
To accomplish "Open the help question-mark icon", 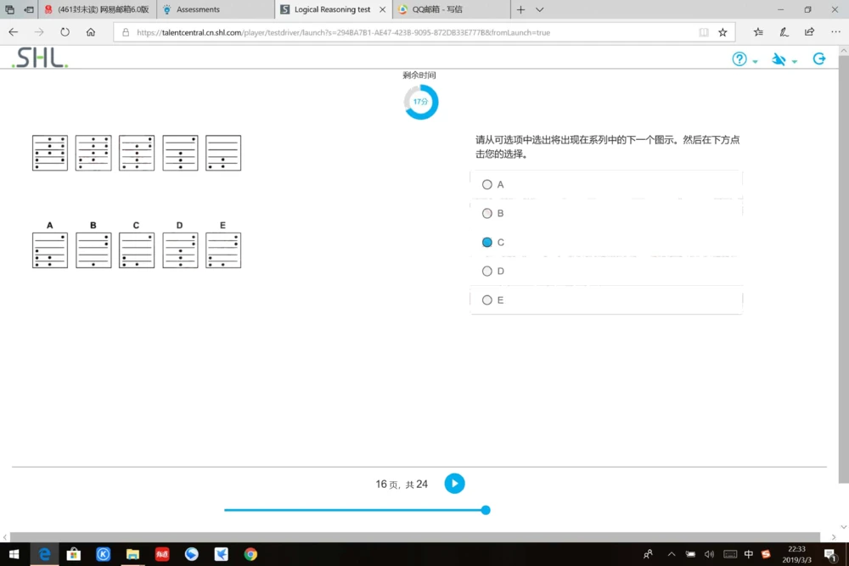I will click(x=739, y=59).
